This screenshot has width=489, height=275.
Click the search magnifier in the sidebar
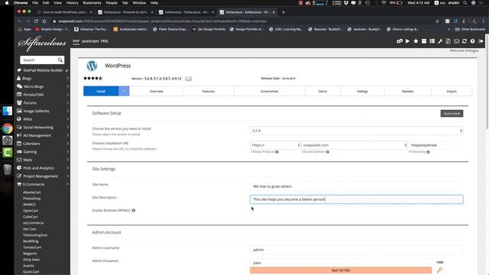[x=60, y=60]
